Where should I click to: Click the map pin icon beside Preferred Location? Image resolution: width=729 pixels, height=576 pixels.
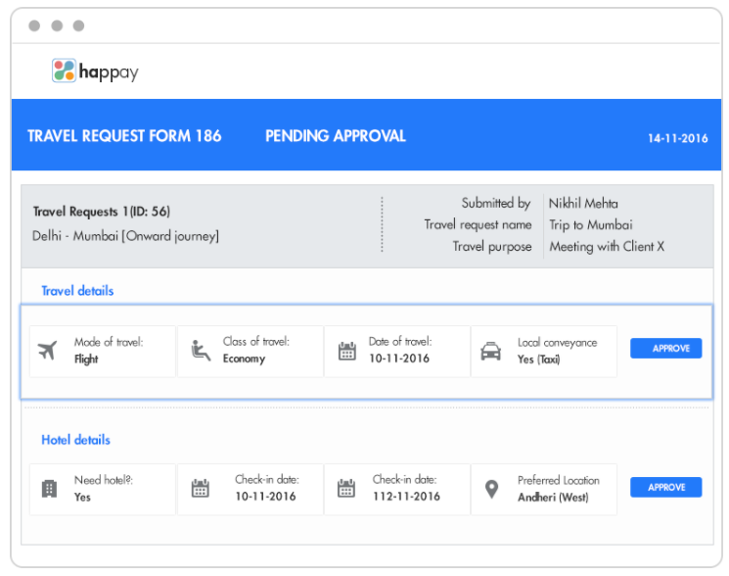coord(493,488)
